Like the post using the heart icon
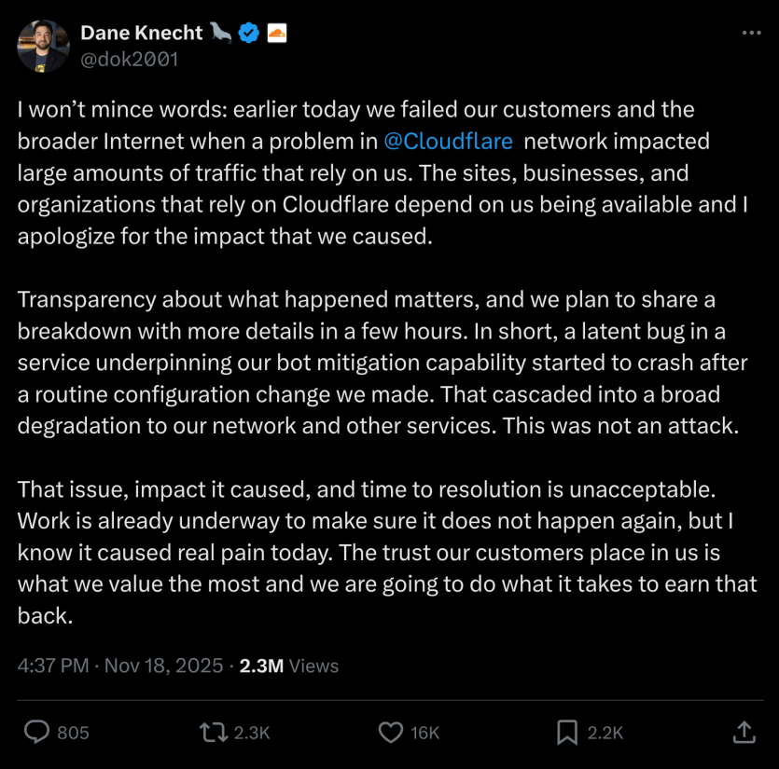The image size is (779, 769). click(389, 733)
